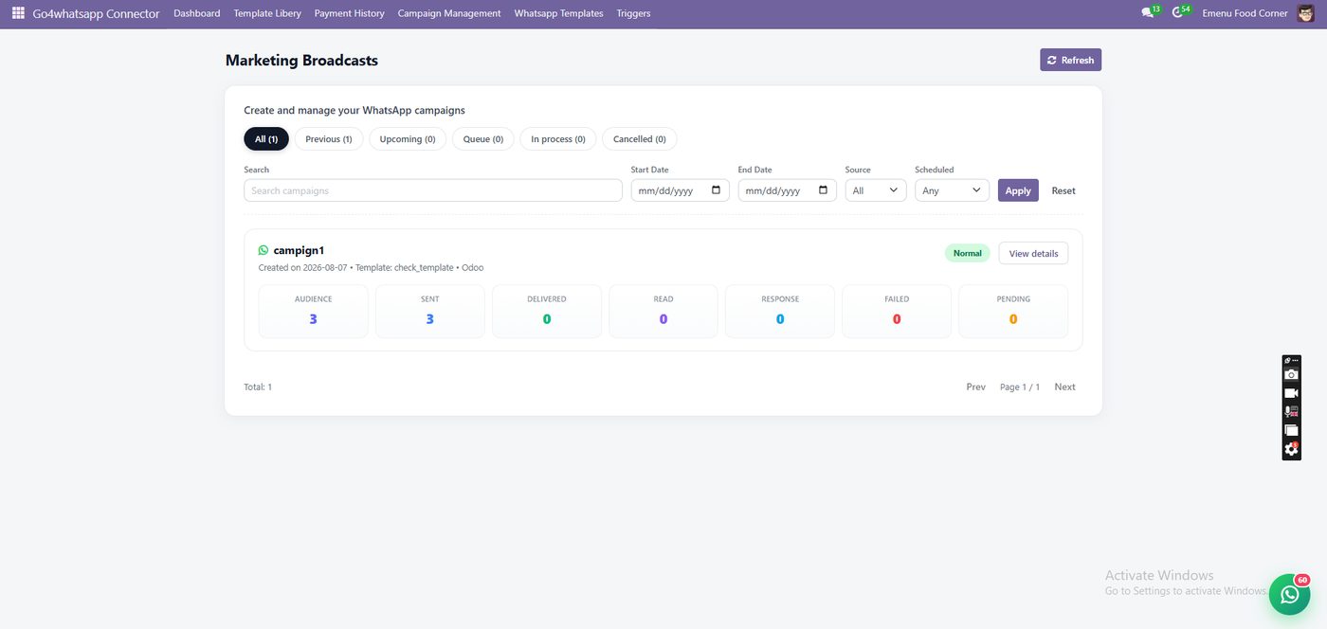Click the AUDIENCE stat card
Image resolution: width=1327 pixels, height=629 pixels.
(313, 311)
